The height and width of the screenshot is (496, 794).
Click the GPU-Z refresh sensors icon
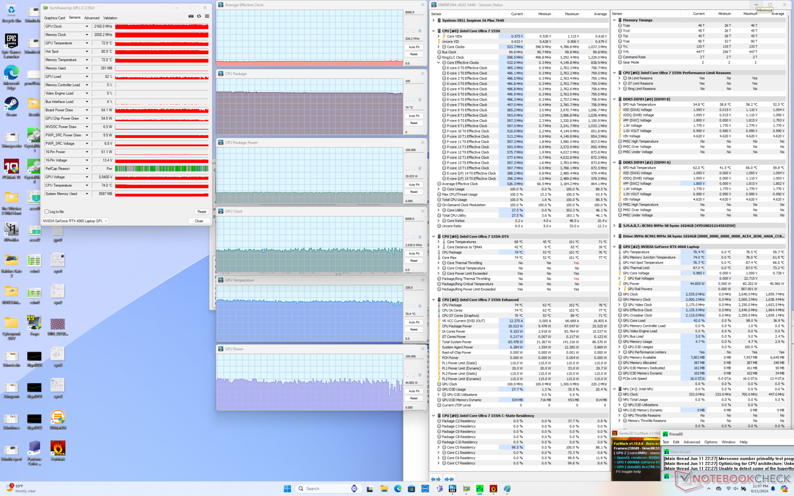pyautogui.click(x=199, y=17)
